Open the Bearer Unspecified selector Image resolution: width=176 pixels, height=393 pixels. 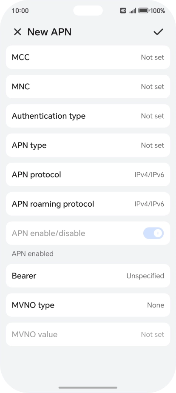click(88, 276)
